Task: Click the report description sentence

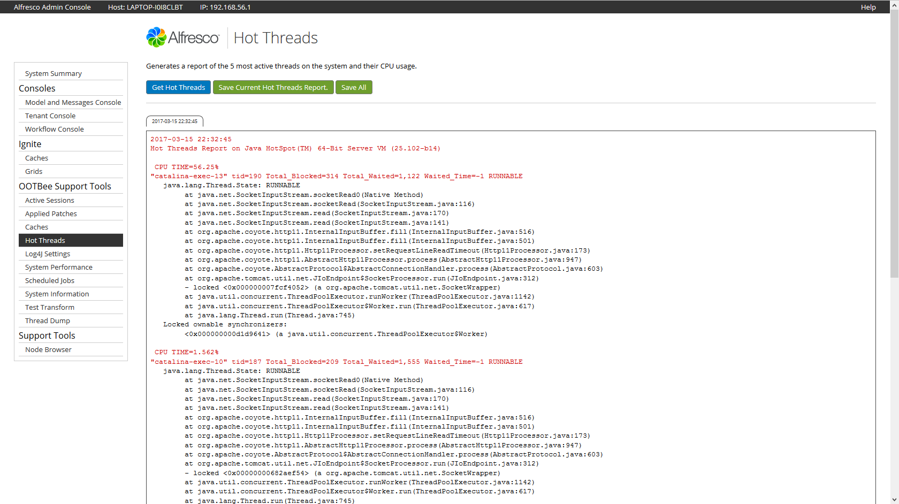Action: click(x=281, y=66)
